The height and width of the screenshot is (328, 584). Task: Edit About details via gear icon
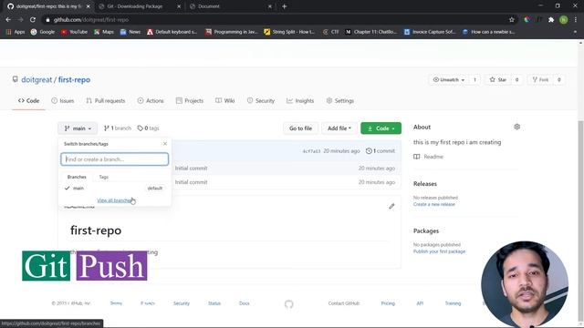tap(517, 127)
